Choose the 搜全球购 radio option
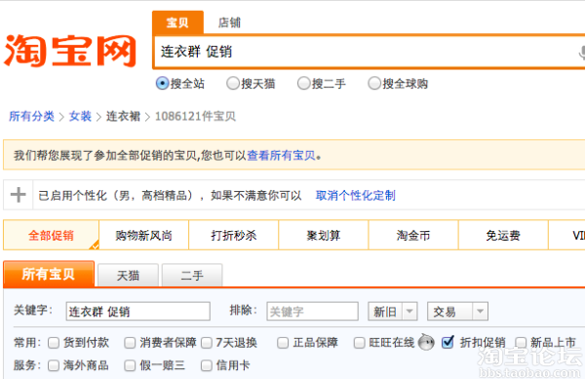This screenshot has height=379, width=585. [374, 83]
